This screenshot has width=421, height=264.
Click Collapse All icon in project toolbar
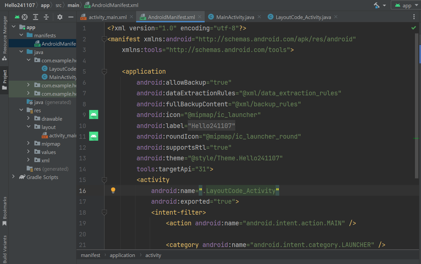(46, 17)
